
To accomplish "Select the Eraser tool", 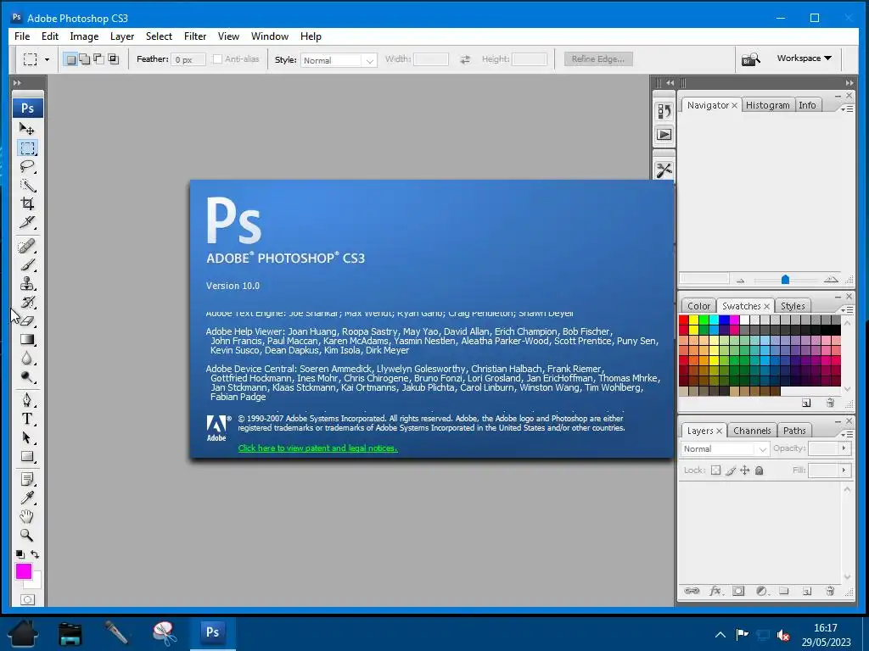I will coord(27,321).
